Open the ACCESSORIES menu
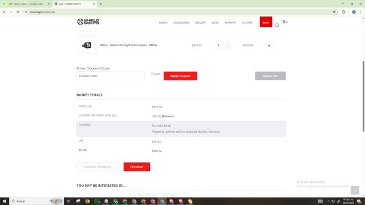Image resolution: width=365 pixels, height=205 pixels. [181, 23]
